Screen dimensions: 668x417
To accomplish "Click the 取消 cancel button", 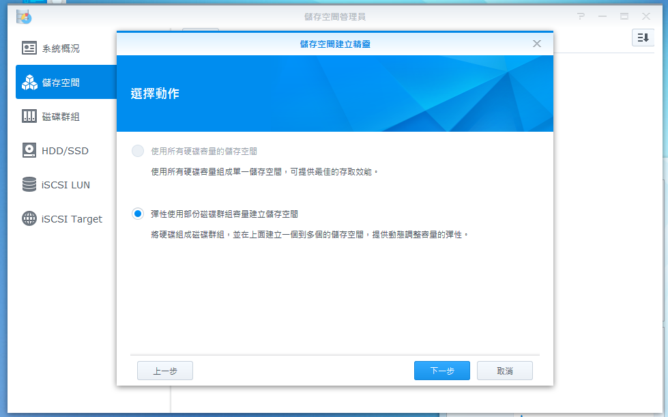I will [505, 371].
